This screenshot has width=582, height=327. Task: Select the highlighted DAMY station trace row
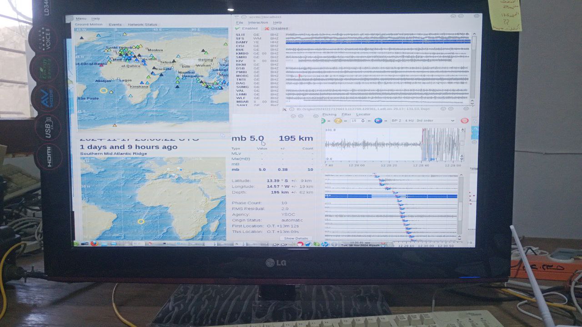point(377,42)
